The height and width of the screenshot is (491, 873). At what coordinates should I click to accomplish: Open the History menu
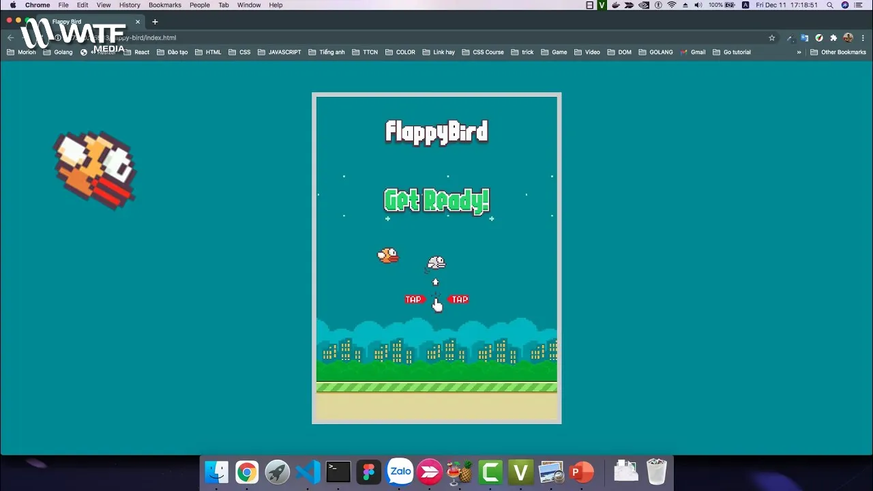click(x=130, y=5)
